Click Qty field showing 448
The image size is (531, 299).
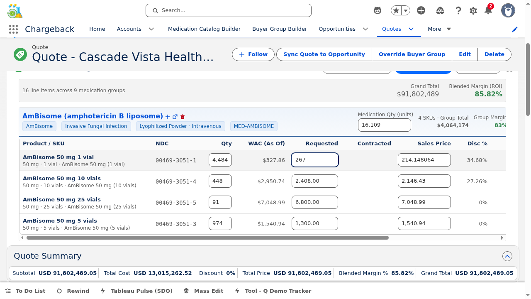(220, 181)
